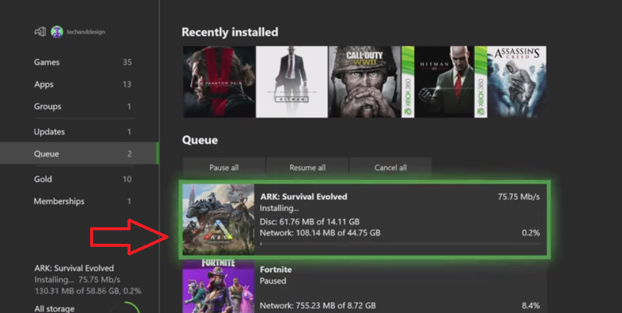Click 'Network: 755.23 MB of 8.72 GB'

pyautogui.click(x=318, y=306)
